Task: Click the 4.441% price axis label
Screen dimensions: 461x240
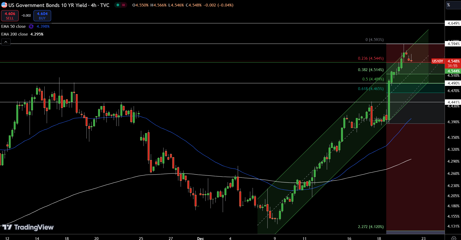Action: click(453, 102)
